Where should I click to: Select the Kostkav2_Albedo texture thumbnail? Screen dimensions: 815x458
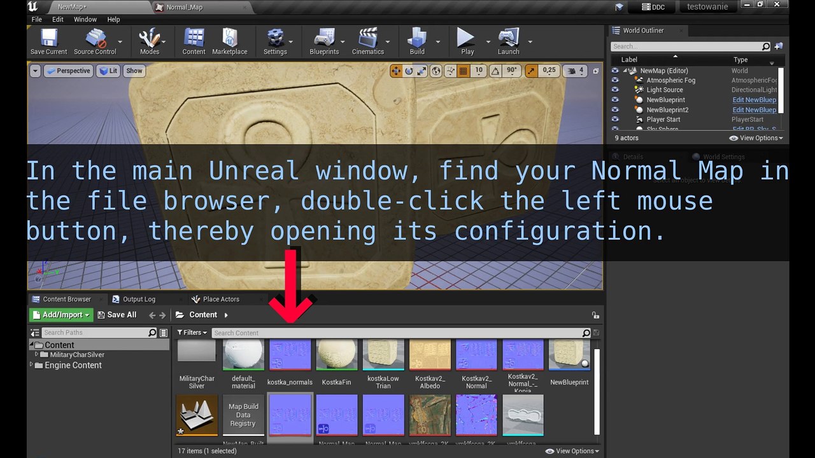coord(430,355)
